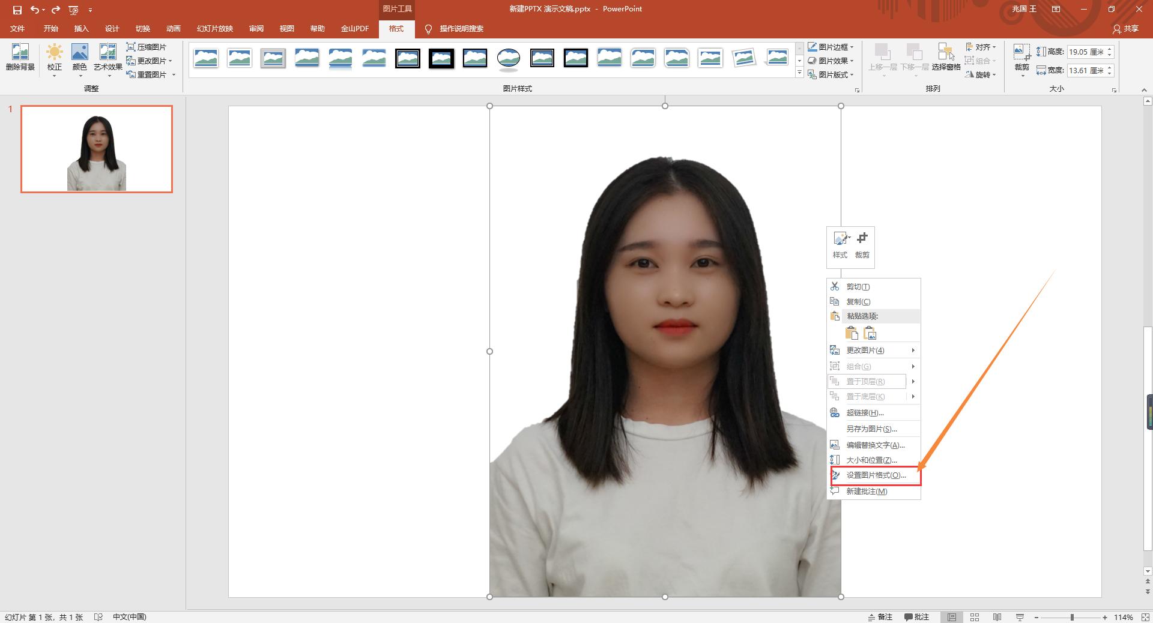Expand the Picture Border (图片边框) dropdown

(x=832, y=47)
